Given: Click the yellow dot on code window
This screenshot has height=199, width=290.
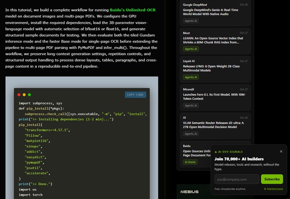Looking at the screenshot, I should click(x=24, y=95).
